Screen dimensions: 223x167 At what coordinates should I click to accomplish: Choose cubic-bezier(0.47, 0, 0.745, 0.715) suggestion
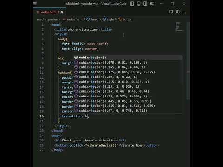[128, 111]
